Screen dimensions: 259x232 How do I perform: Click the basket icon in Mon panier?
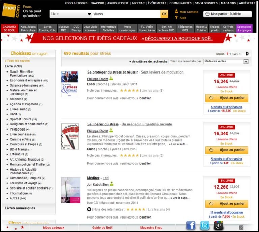(207, 14)
